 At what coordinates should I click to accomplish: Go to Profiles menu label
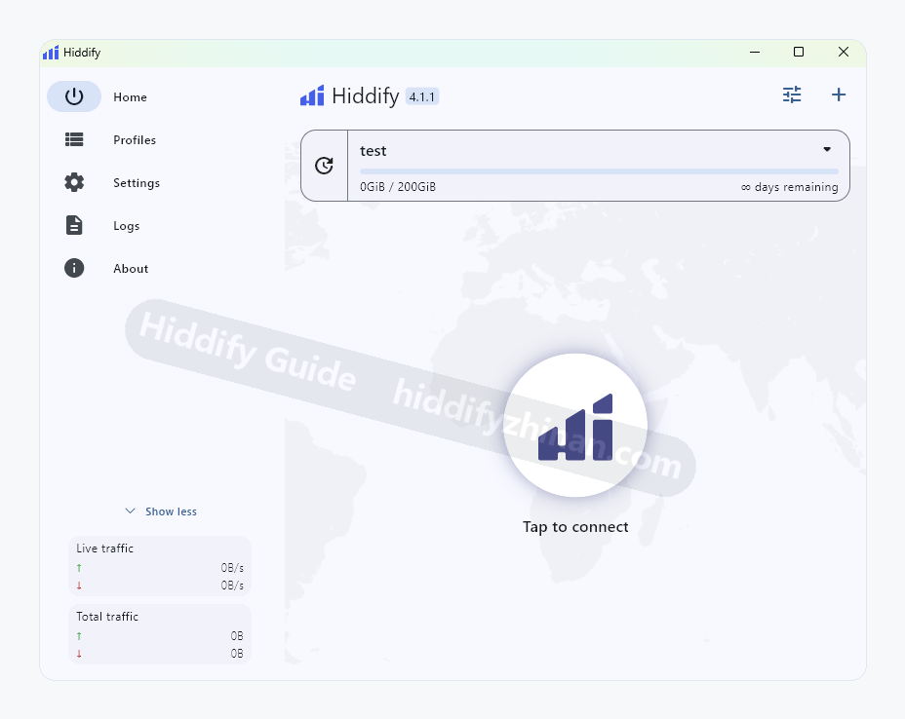(135, 140)
